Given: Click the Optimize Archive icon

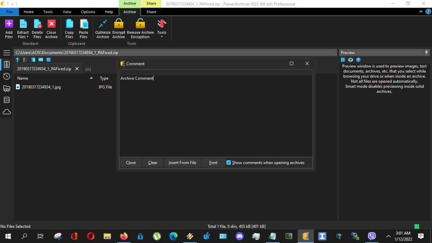Looking at the screenshot, I should 103,24.
